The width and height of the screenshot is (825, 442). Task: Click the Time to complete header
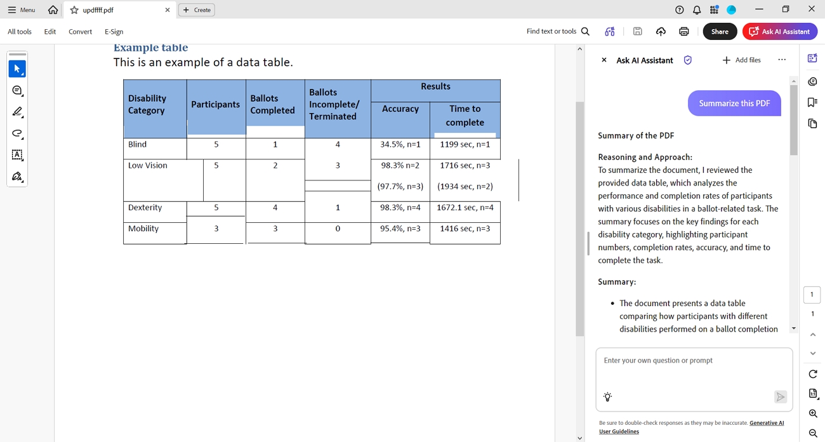point(465,116)
